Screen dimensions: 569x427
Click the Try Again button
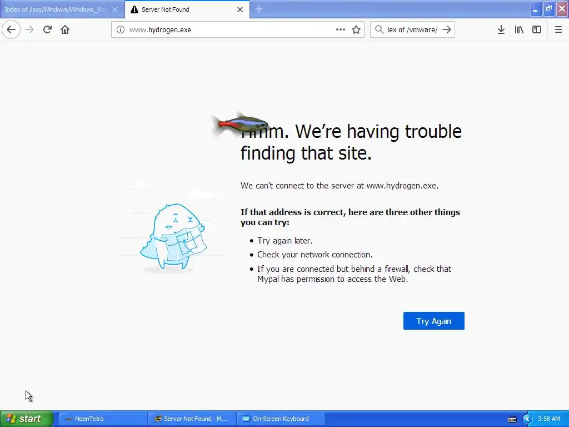coord(433,321)
